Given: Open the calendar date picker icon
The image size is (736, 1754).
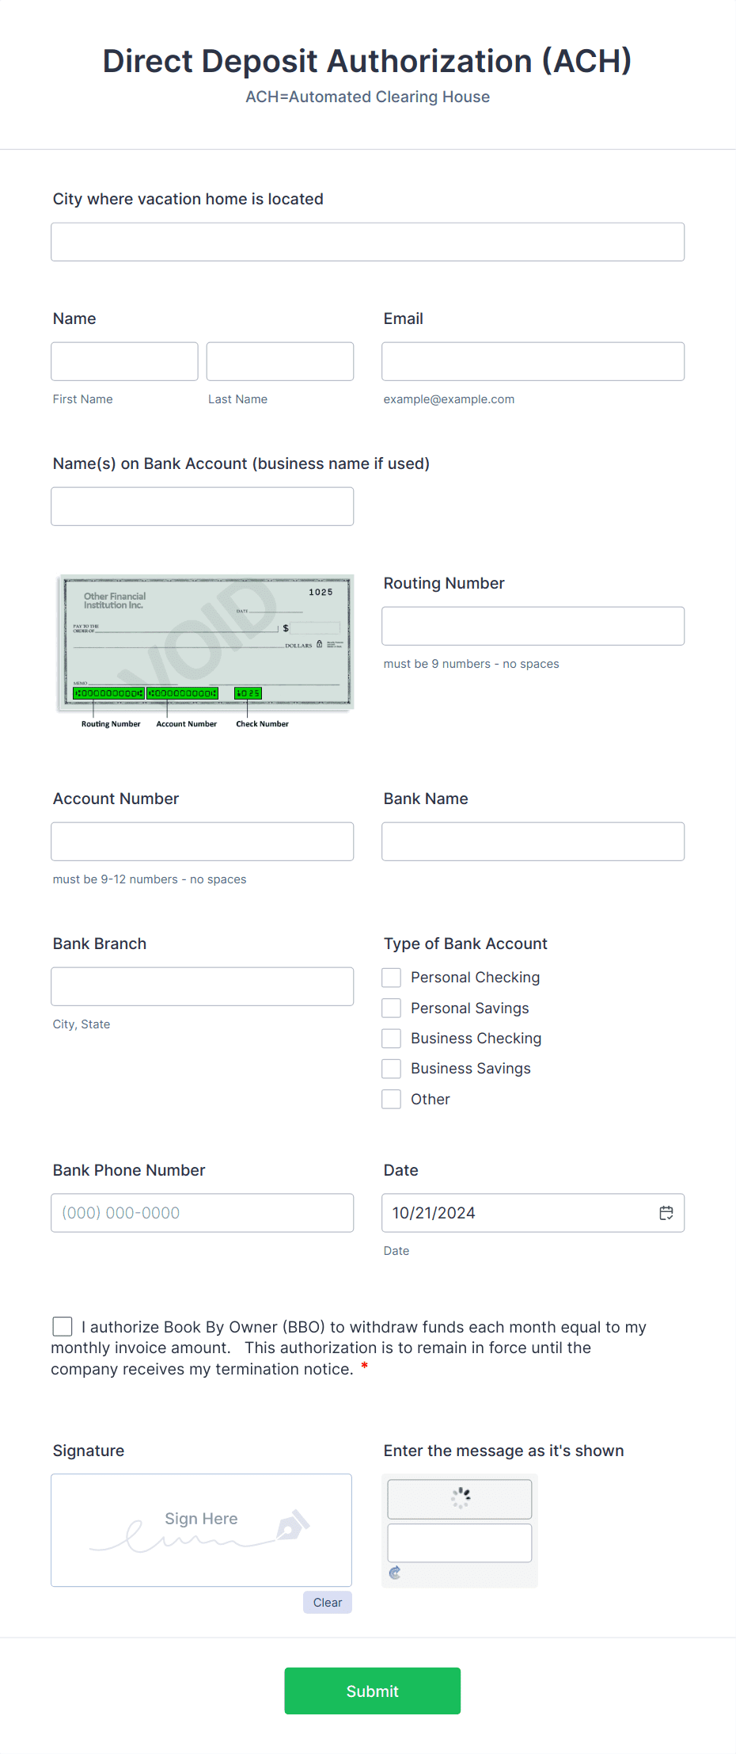Looking at the screenshot, I should [666, 1213].
